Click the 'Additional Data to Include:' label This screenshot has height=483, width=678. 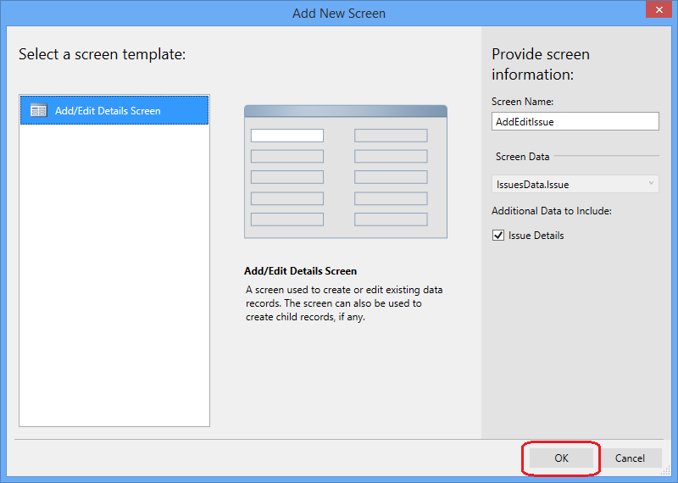tap(552, 211)
